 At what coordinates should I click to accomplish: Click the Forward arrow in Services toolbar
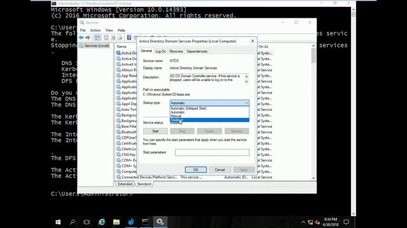pos(88,38)
